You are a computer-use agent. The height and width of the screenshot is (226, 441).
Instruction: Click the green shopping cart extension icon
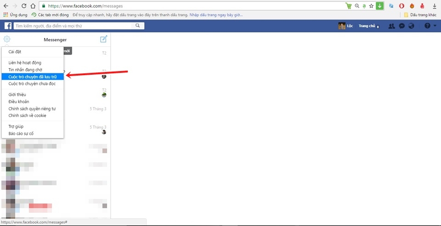point(349,6)
